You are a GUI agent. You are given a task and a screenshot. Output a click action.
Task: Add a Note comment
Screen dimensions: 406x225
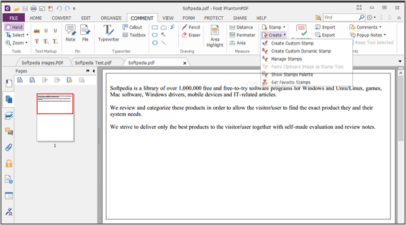point(70,33)
